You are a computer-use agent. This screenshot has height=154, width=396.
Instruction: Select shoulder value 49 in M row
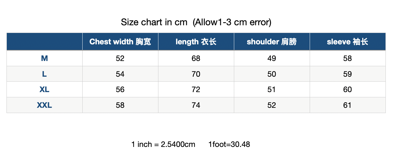coord(272,59)
